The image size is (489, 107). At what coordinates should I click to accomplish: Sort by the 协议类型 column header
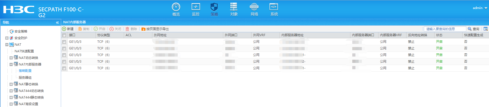click(x=109, y=35)
